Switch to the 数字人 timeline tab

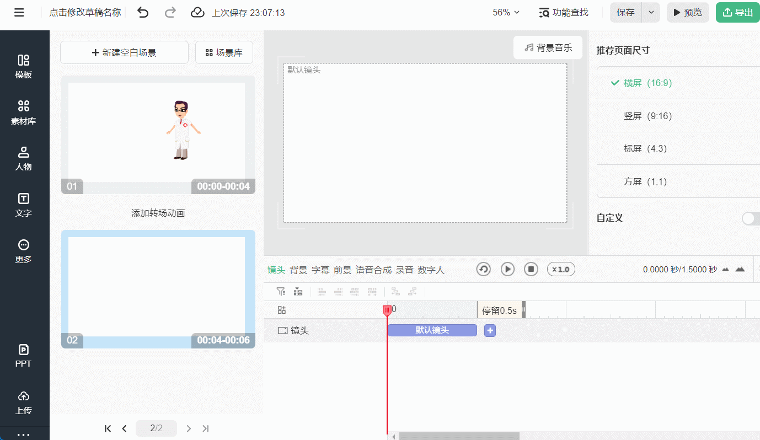(431, 270)
